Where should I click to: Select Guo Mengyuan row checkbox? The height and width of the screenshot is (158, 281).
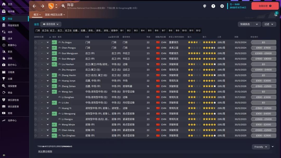36,53
